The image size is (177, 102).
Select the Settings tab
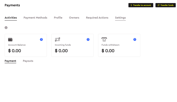coord(120,18)
